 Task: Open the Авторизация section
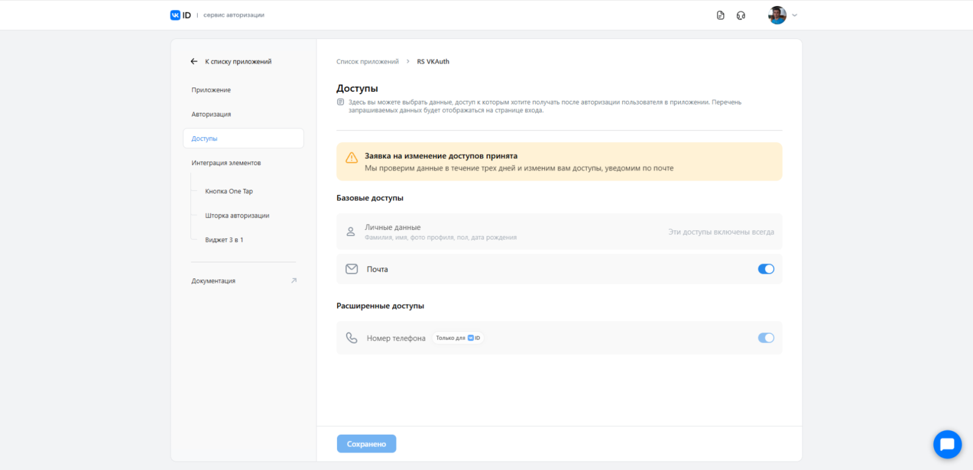click(211, 114)
